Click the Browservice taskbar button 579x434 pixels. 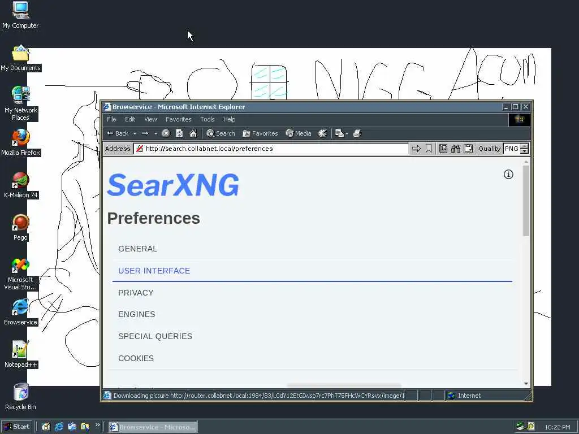click(x=153, y=427)
